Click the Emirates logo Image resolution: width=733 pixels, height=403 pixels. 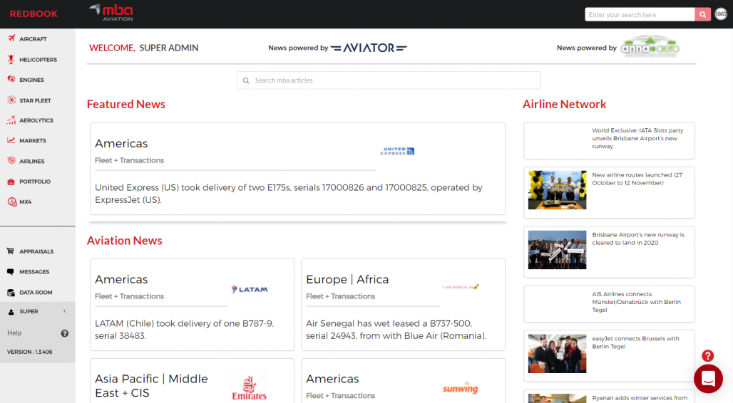click(x=249, y=388)
